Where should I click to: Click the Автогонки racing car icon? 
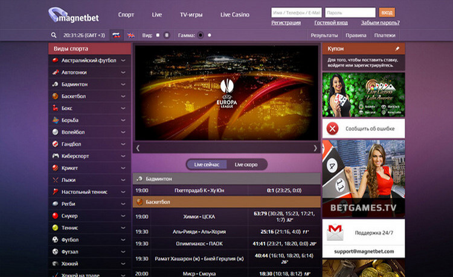click(x=55, y=72)
